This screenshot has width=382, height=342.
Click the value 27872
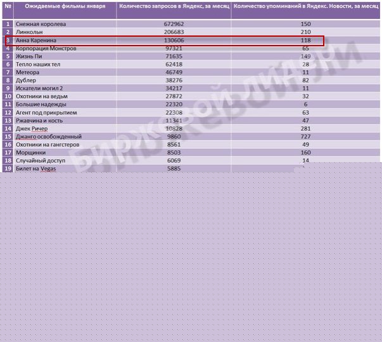[x=174, y=96]
